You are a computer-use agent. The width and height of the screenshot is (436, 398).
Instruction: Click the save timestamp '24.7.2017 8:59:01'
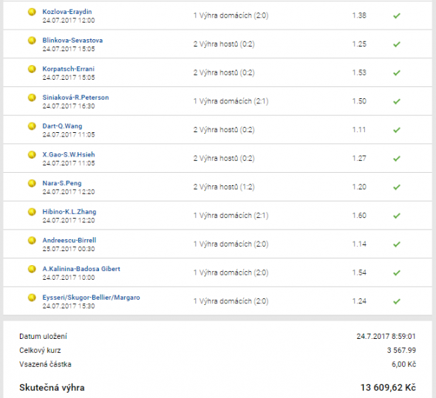(386, 337)
